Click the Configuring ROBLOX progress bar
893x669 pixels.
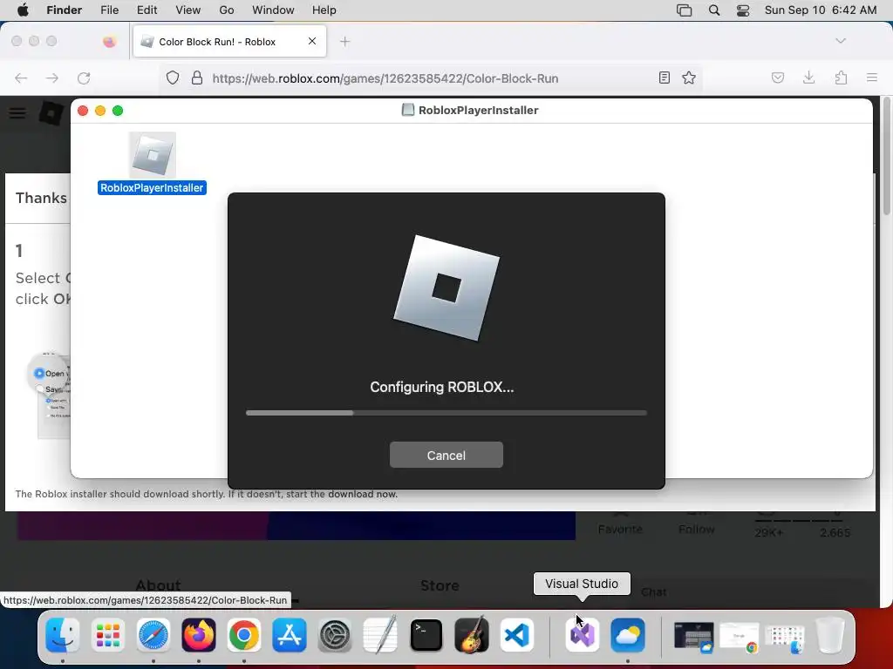coord(446,413)
